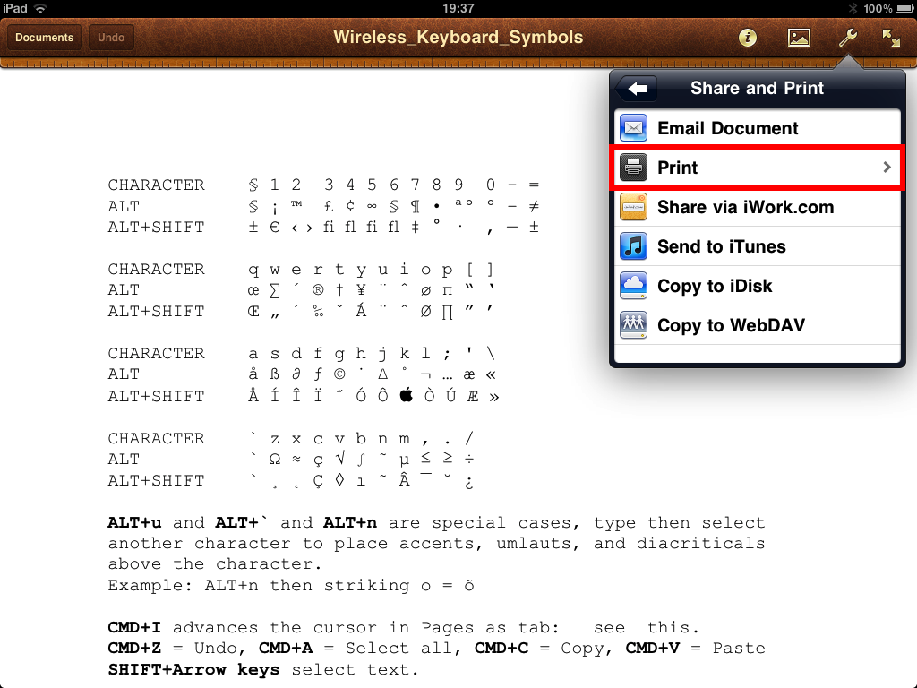Tap the iDisk cloud icon
This screenshot has width=917, height=688.
(x=633, y=286)
